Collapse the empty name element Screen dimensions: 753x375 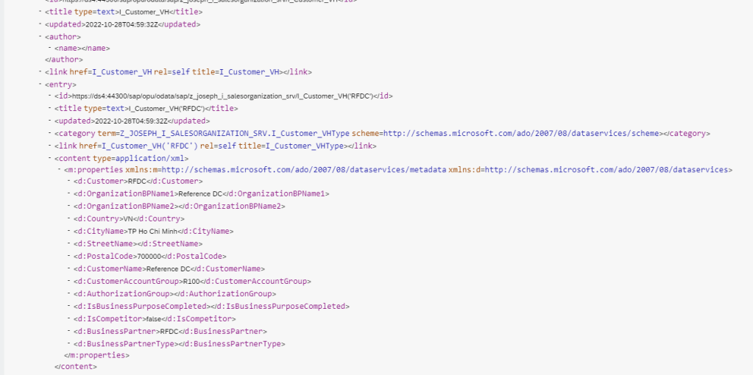pos(49,49)
